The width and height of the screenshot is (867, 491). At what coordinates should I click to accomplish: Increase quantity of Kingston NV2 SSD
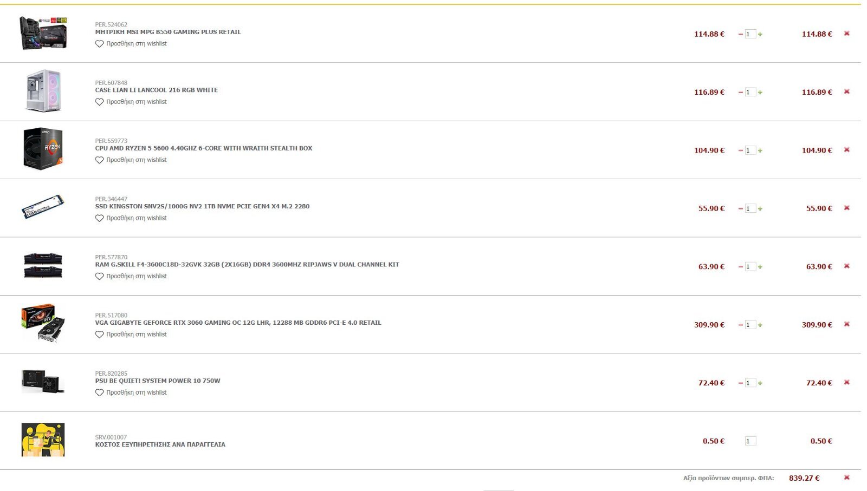point(760,208)
